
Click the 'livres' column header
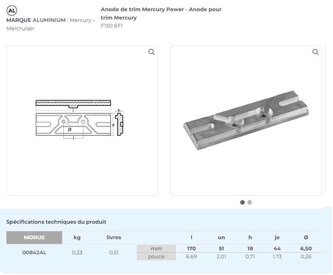114,237
